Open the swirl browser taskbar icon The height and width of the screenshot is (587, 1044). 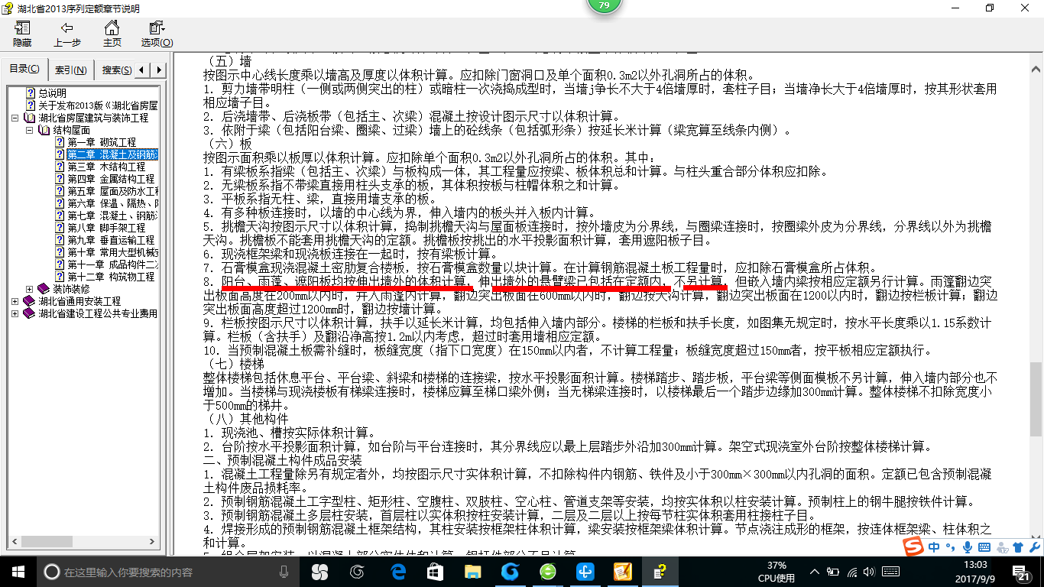pos(357,571)
